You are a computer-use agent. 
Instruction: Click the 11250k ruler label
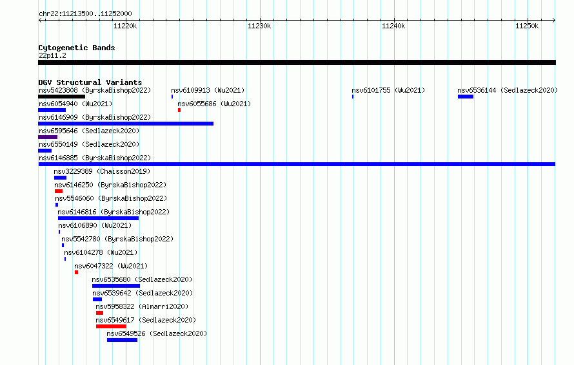coord(527,26)
